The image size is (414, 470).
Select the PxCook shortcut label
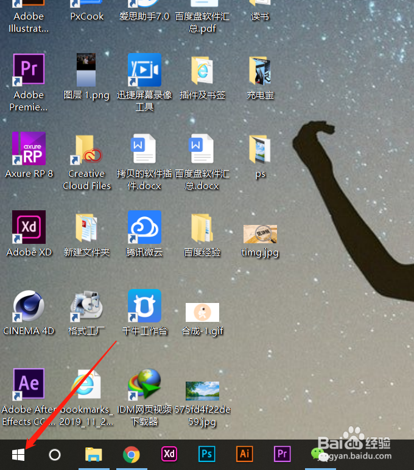click(87, 16)
